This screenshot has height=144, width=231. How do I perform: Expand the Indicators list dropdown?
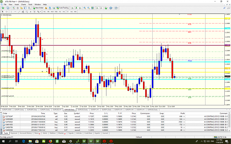pyautogui.click(x=108, y=8)
